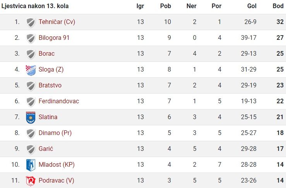Open the Tehničar (Cv) team link
The height and width of the screenshot is (188, 286).
coord(57,22)
